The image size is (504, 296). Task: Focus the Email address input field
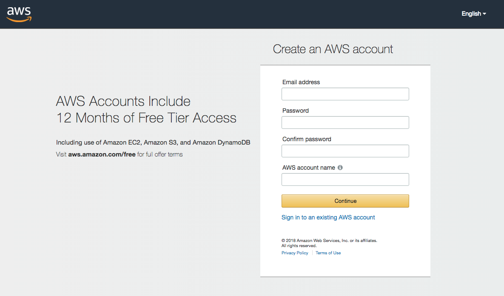[x=345, y=94]
